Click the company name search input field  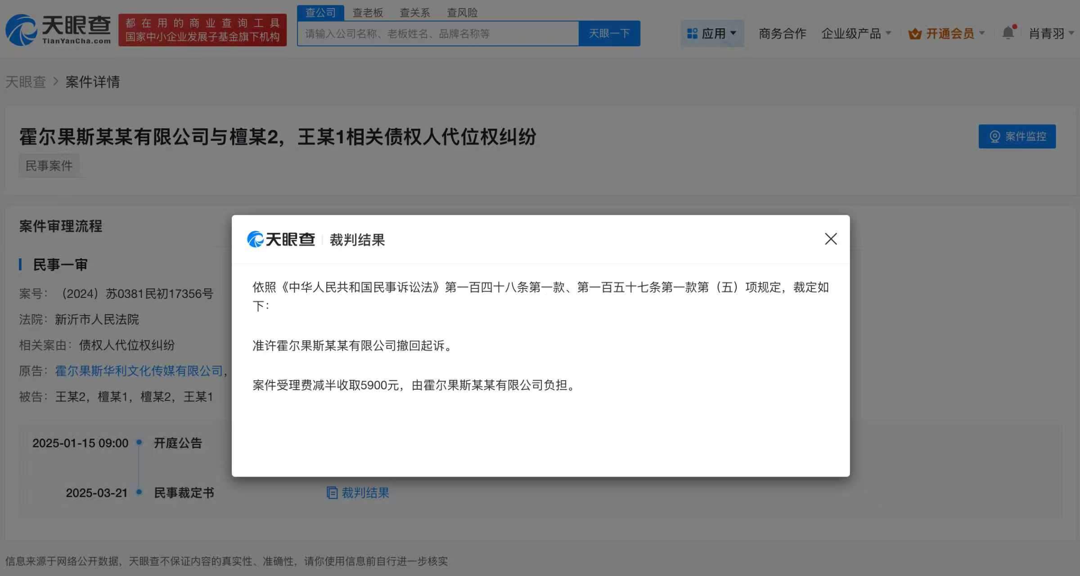point(437,34)
